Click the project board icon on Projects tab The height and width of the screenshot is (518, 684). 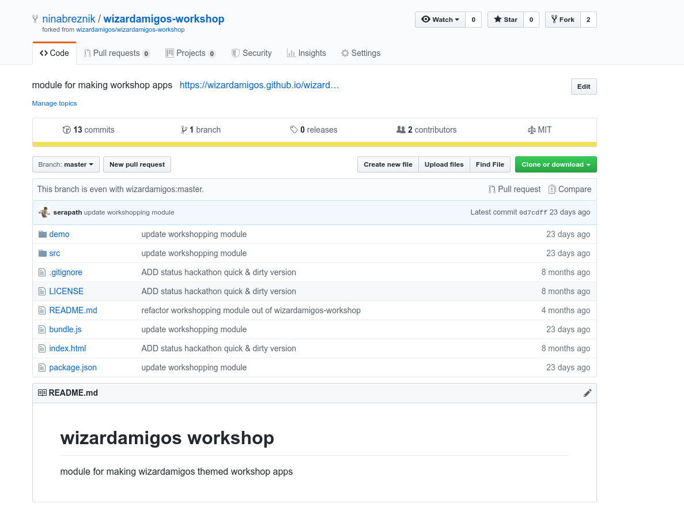[x=169, y=53]
